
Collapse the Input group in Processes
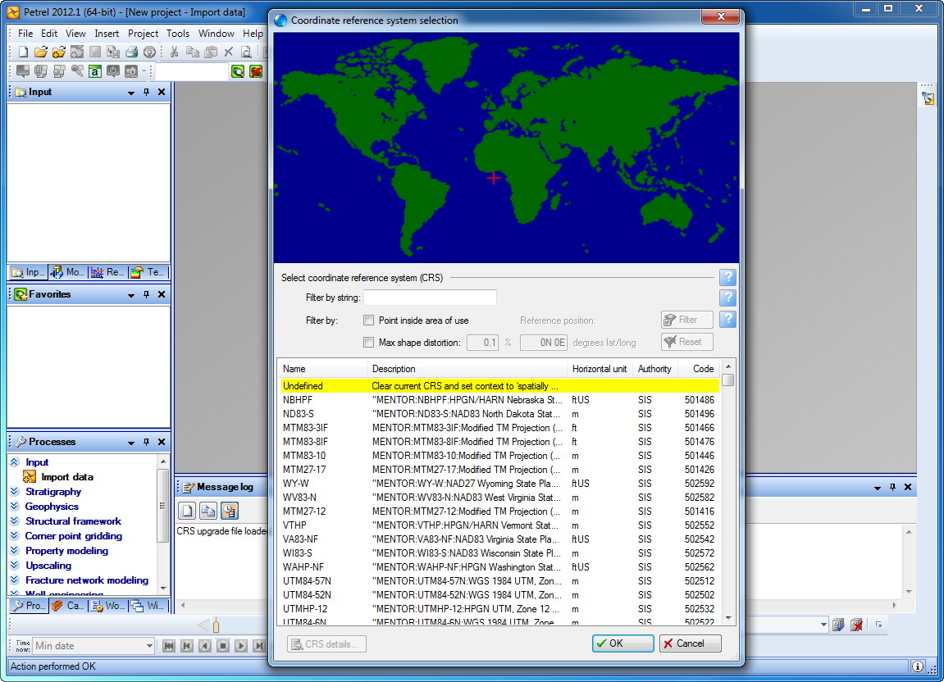pos(15,461)
